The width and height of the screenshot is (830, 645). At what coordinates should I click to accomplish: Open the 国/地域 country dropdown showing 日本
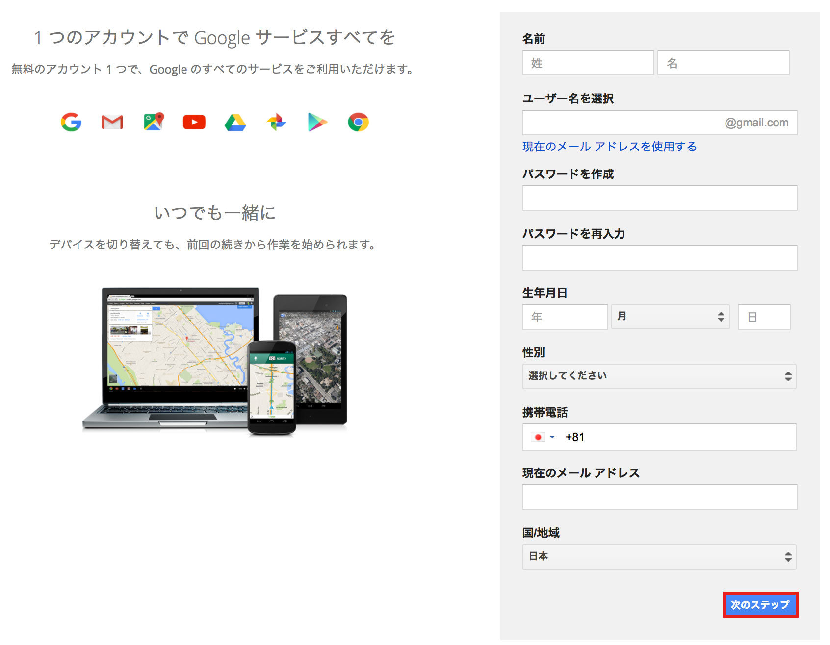pyautogui.click(x=659, y=557)
